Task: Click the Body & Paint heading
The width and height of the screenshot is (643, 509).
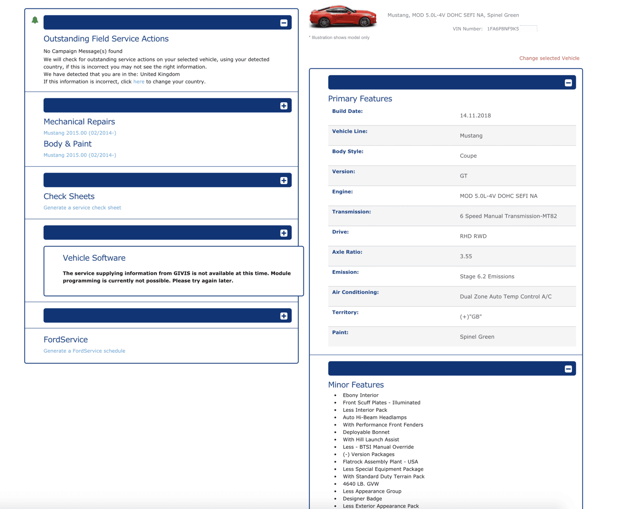Action: pos(68,144)
